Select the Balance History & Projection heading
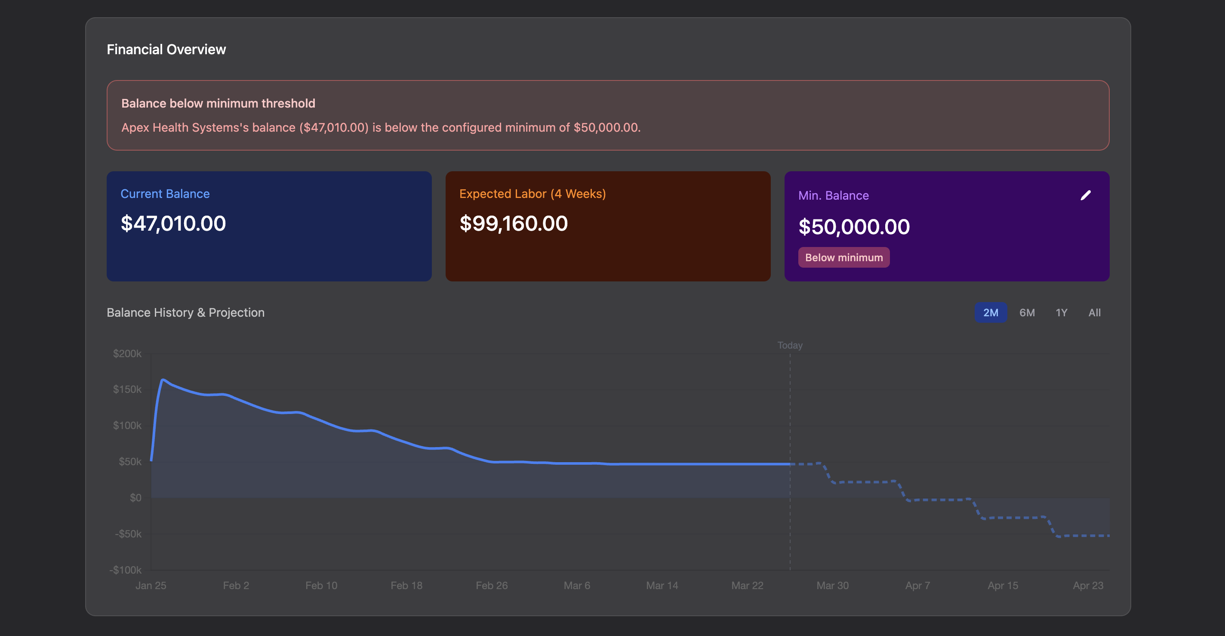Viewport: 1225px width, 636px height. 185,312
